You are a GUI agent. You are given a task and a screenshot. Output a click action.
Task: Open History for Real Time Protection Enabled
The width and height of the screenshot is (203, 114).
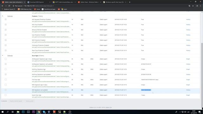click(x=188, y=51)
